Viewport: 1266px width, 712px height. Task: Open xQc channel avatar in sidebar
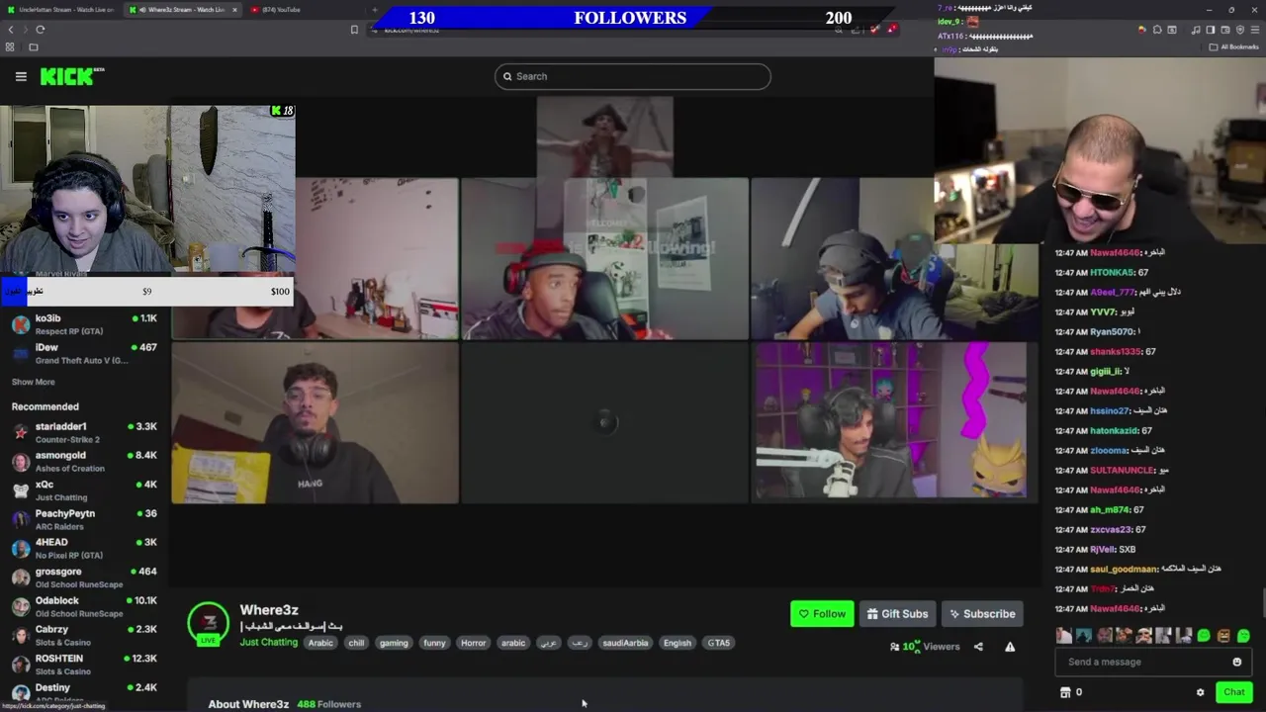(x=21, y=490)
